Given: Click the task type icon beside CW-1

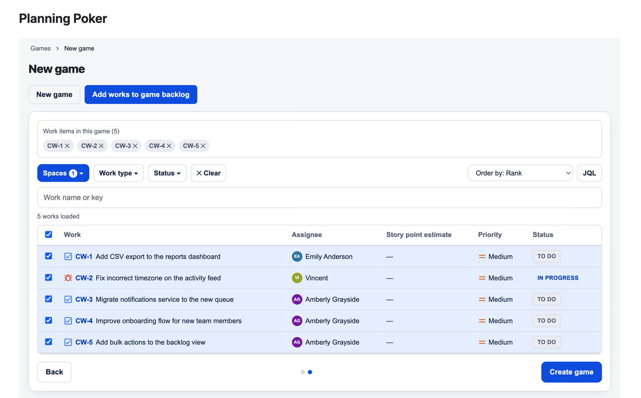Looking at the screenshot, I should coord(68,256).
